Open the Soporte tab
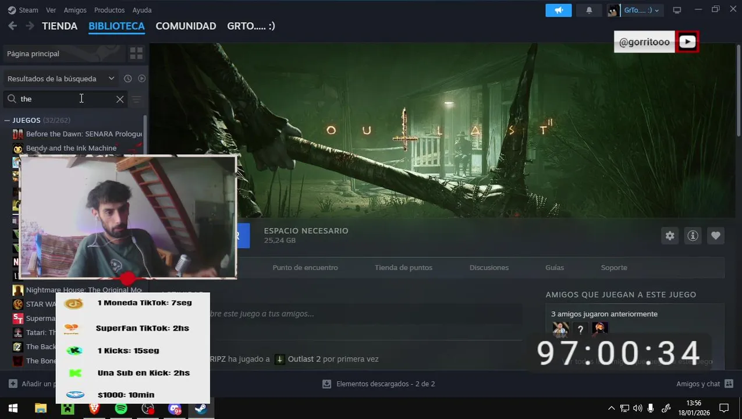 [x=614, y=268]
